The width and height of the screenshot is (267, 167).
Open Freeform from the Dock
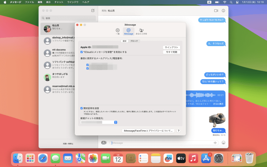tap(168, 158)
